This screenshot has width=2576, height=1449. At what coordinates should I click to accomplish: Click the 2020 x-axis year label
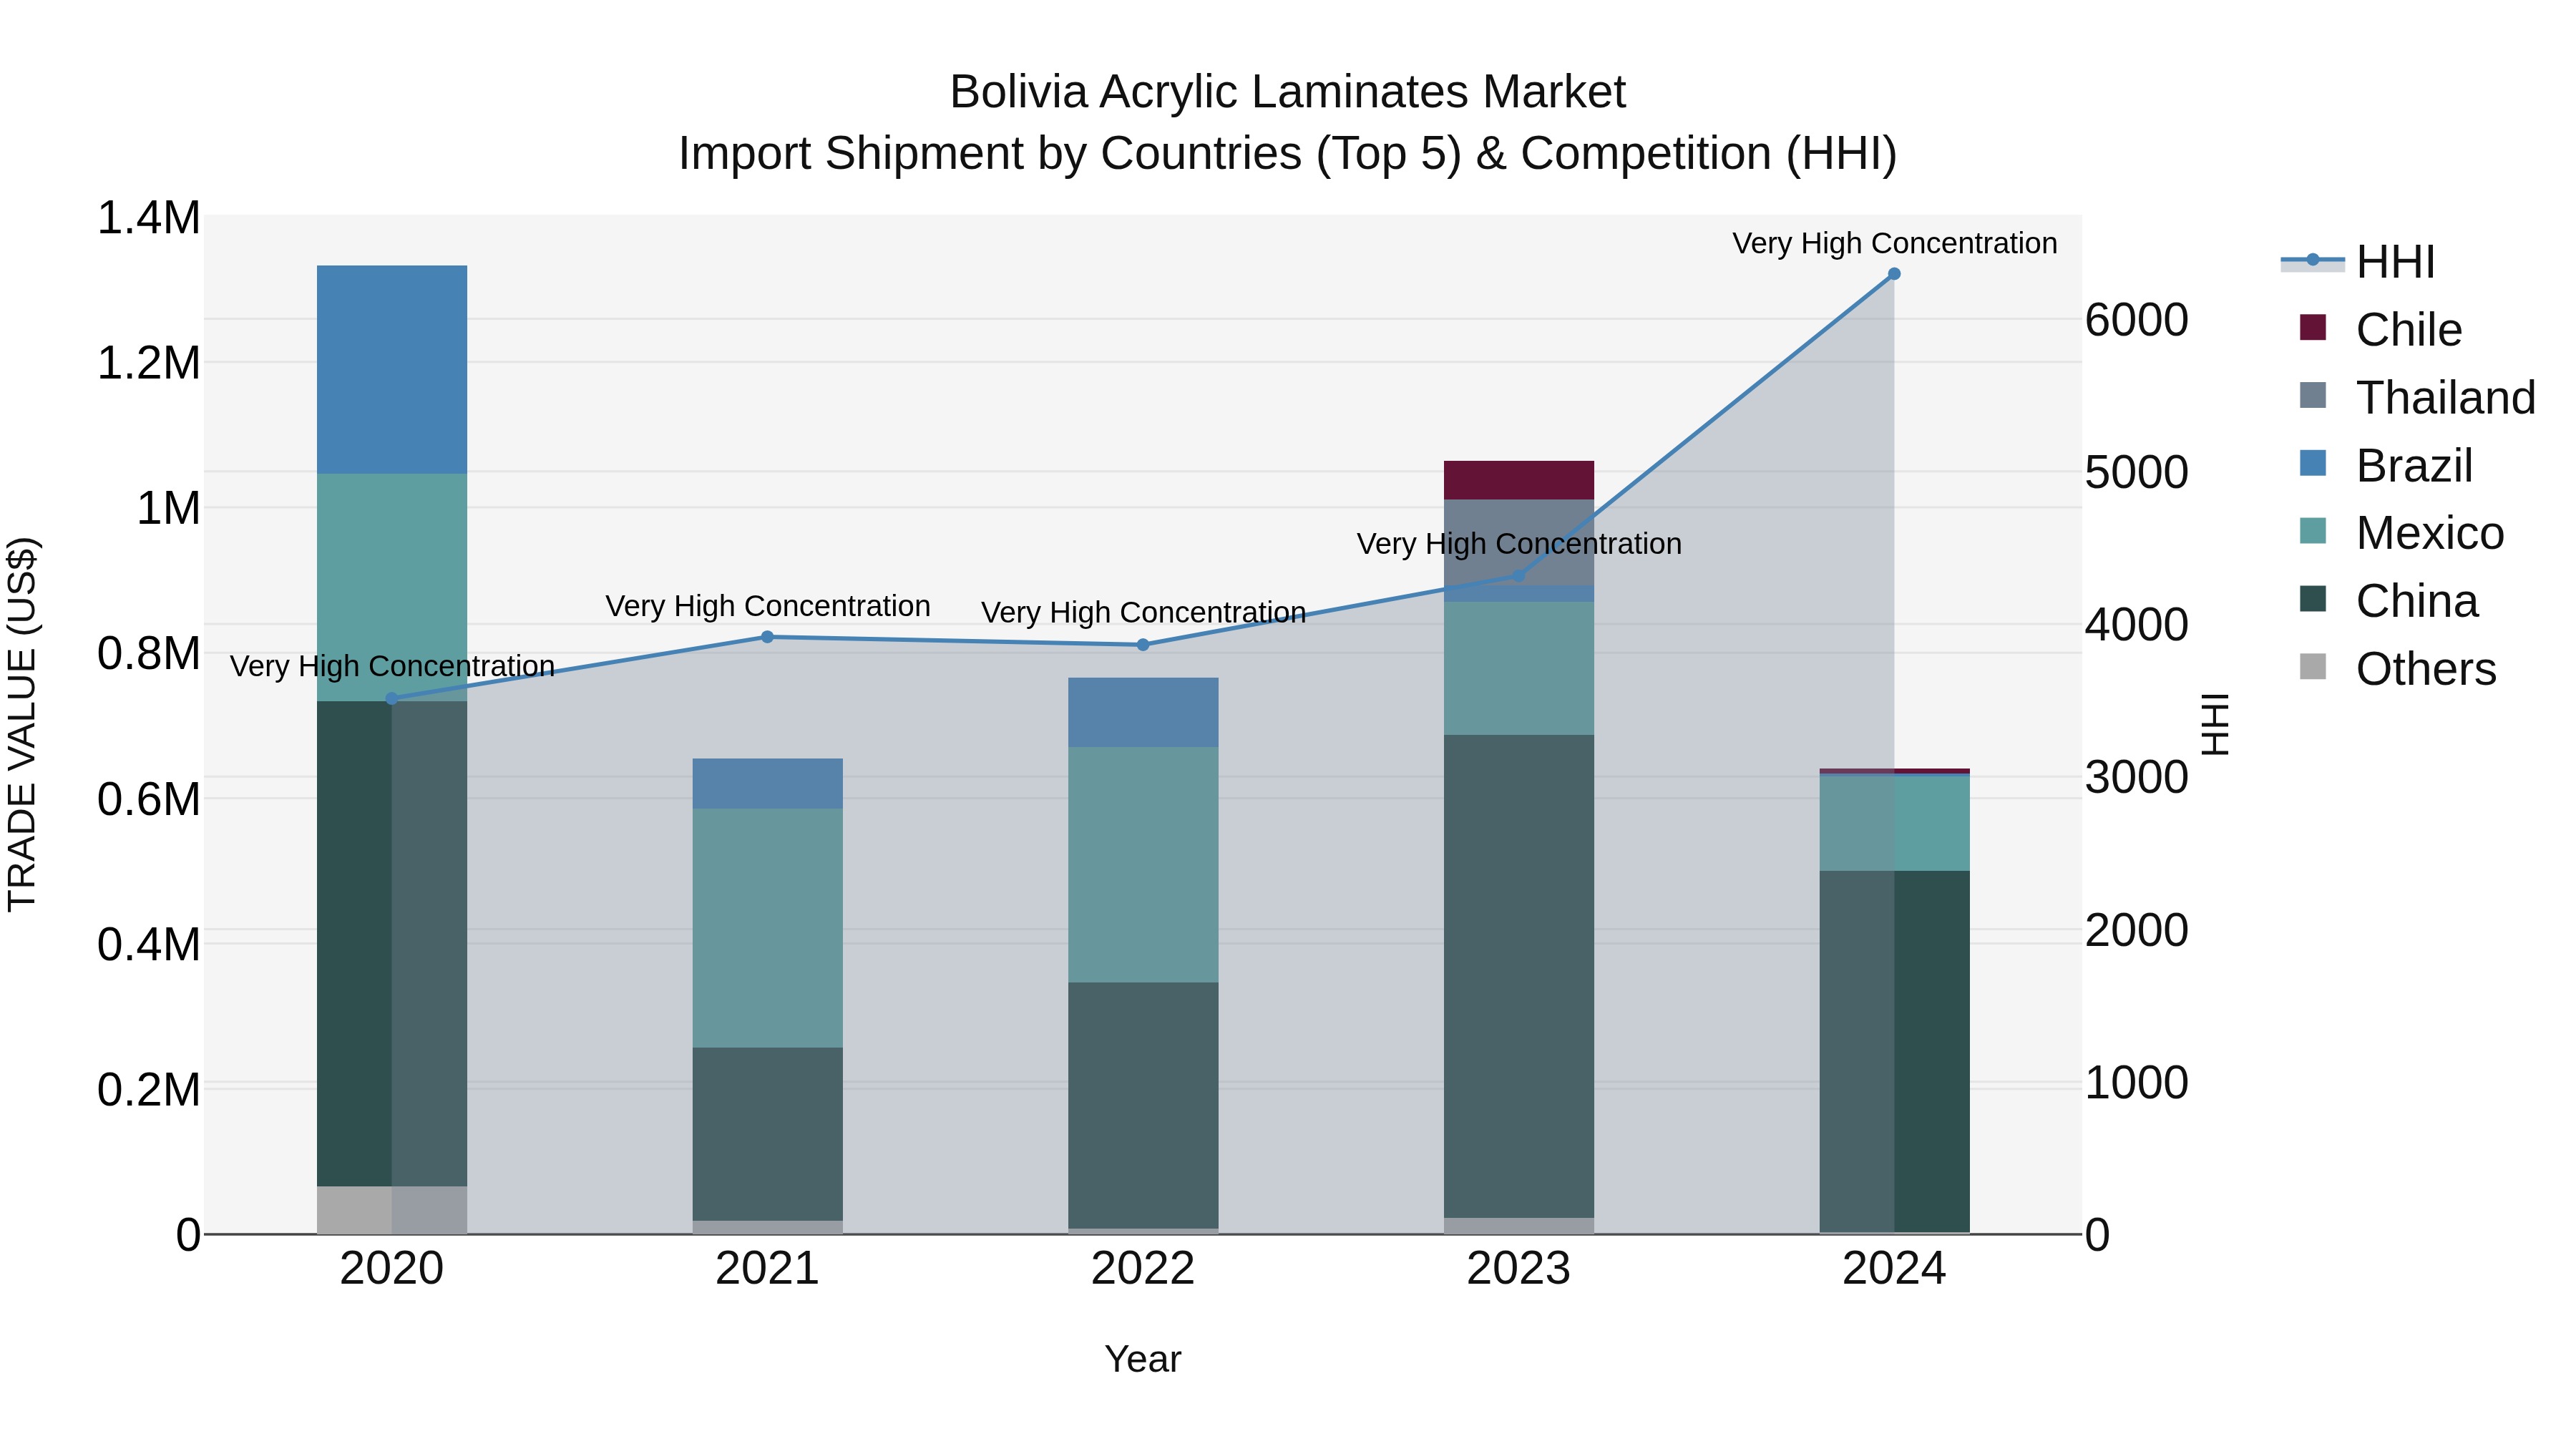coord(392,1269)
